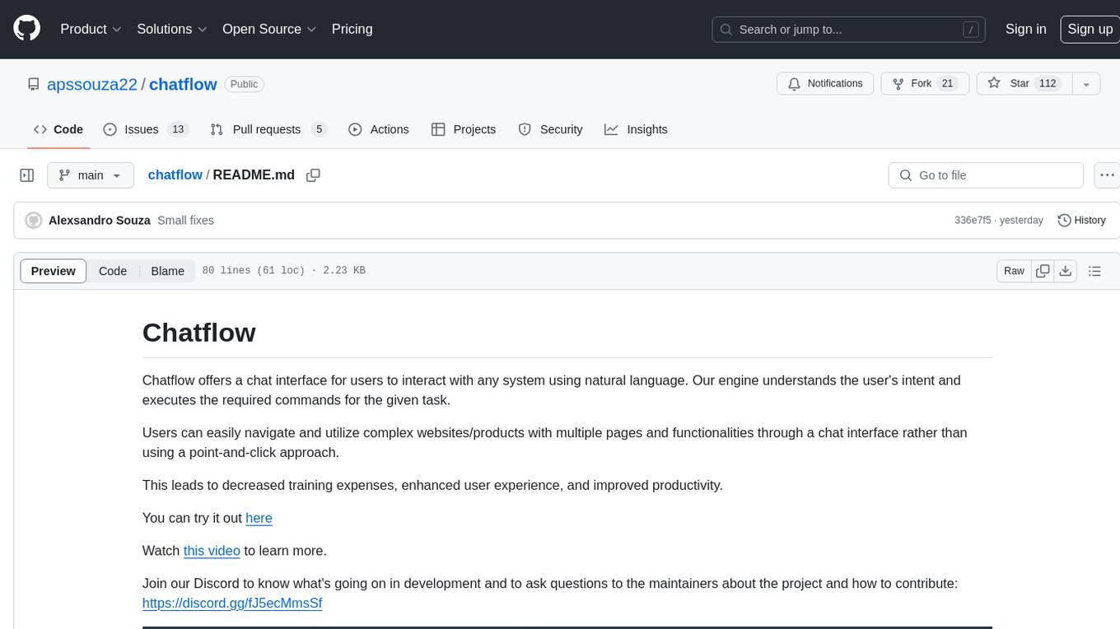
Task: Expand the Solutions menu
Action: pos(172,29)
